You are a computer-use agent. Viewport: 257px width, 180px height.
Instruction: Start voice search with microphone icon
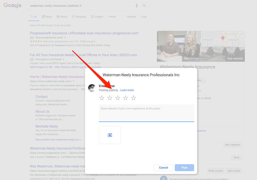pos(136,6)
